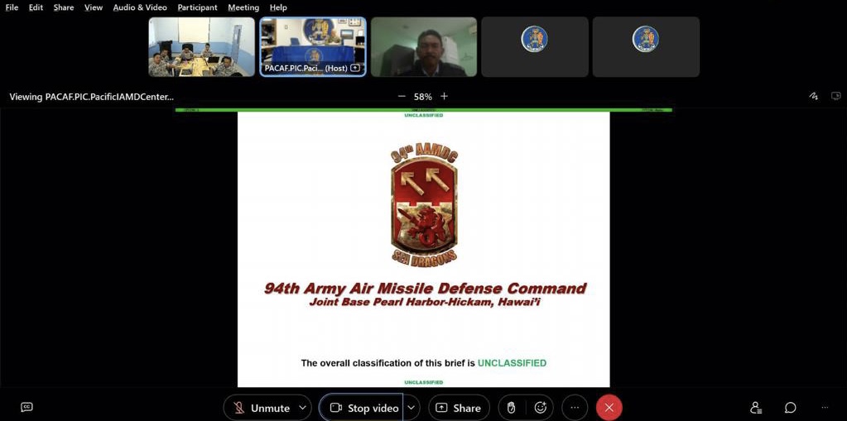Open more options ellipsis in control bar

point(575,408)
